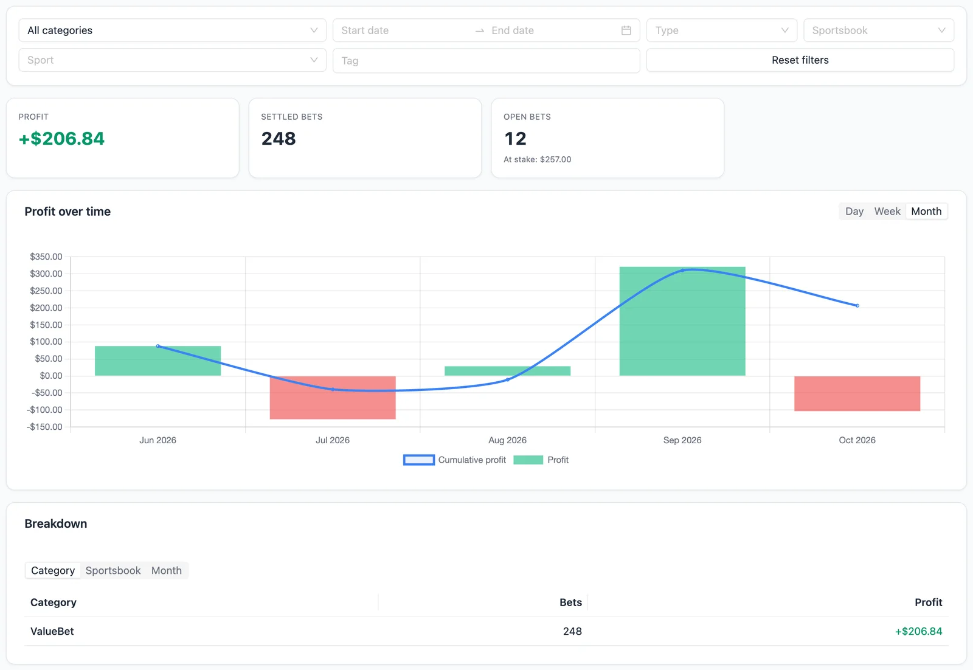The image size is (973, 670).
Task: Focus the Tag input field
Action: pyautogui.click(x=486, y=61)
